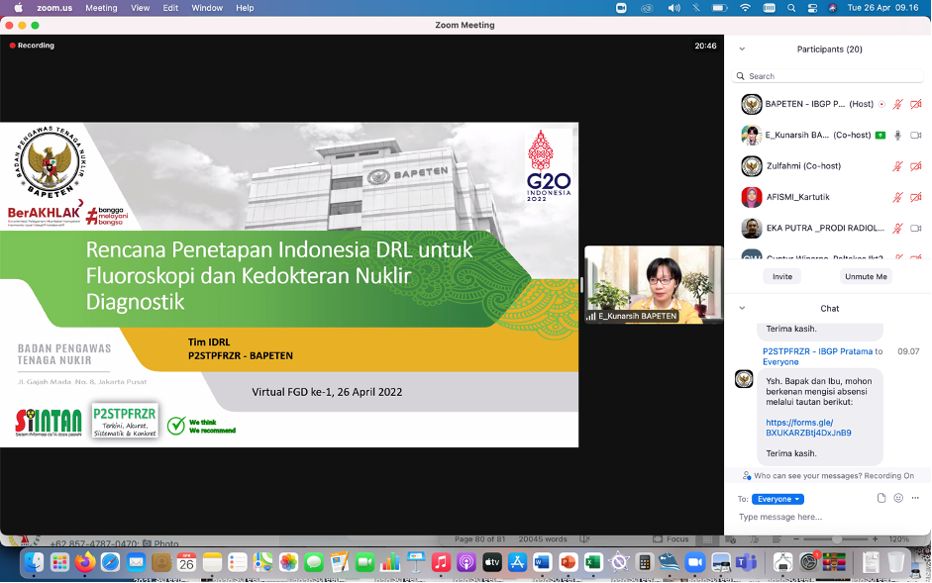Open the Meeting menu
Screen dimensions: 932x583
(x=101, y=8)
